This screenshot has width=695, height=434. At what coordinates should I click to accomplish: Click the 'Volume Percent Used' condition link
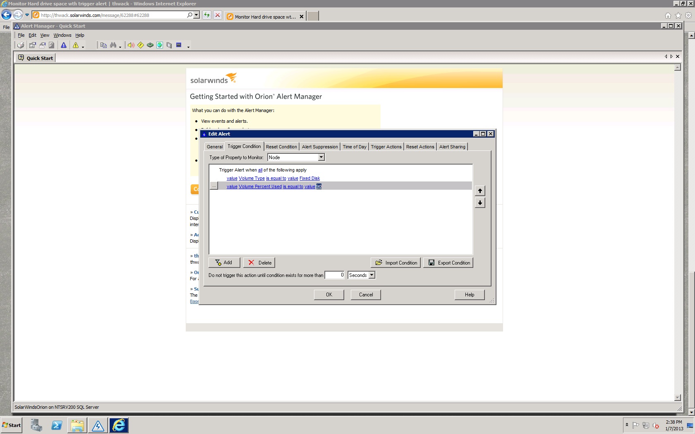260,187
